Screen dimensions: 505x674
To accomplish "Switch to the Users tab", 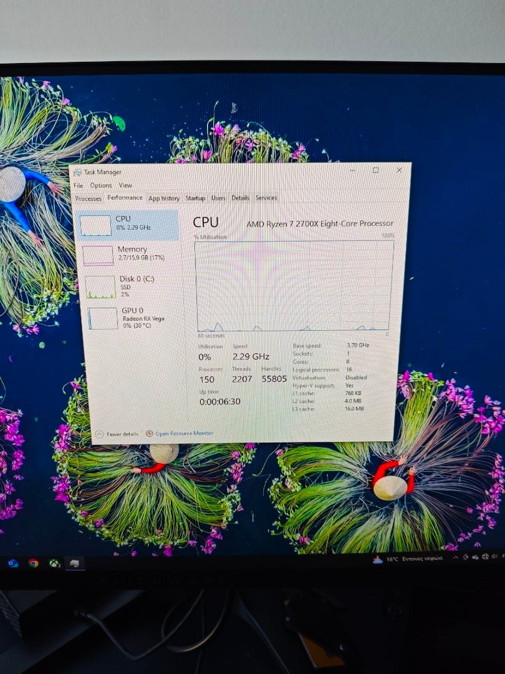I will tap(218, 198).
